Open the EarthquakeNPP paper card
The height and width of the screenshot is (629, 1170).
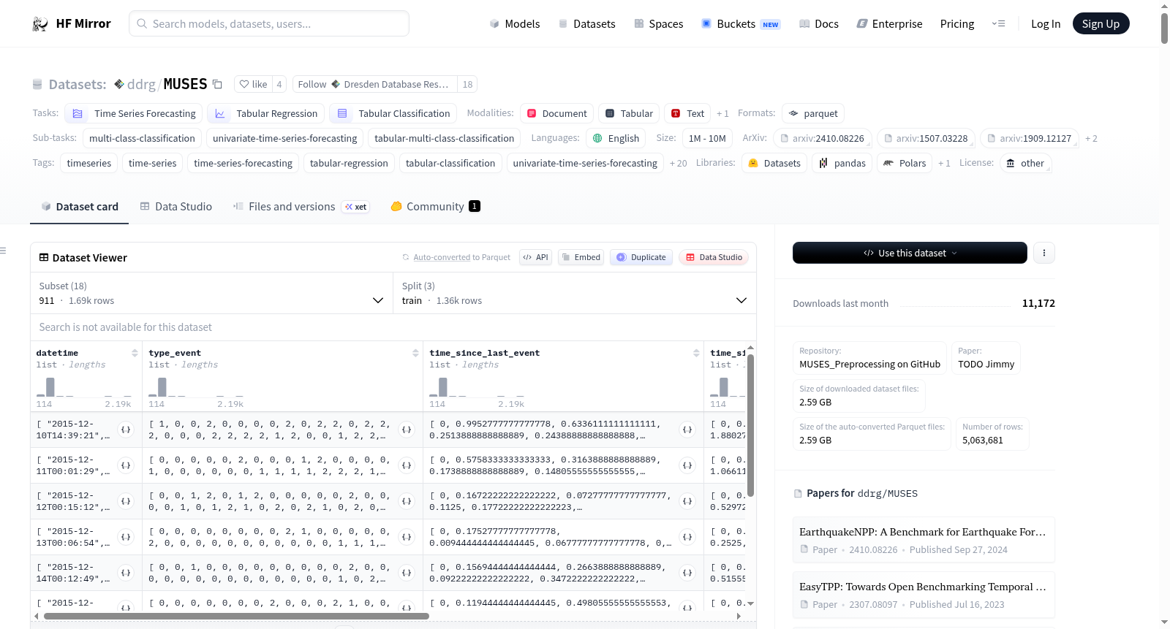tap(924, 540)
